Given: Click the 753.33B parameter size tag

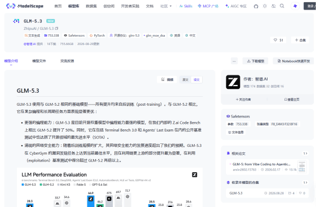Looking at the screenshot, I should tap(51, 35).
